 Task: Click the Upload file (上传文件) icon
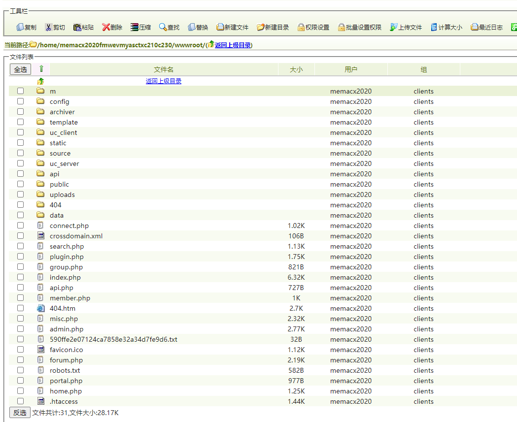[394, 28]
